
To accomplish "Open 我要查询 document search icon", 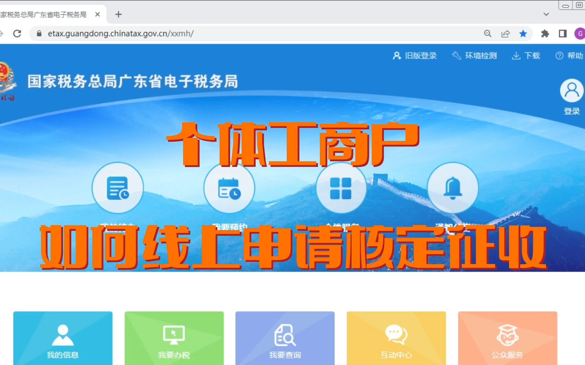I will (x=285, y=335).
